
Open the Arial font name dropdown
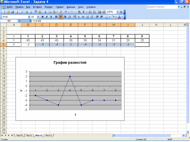click(29, 17)
